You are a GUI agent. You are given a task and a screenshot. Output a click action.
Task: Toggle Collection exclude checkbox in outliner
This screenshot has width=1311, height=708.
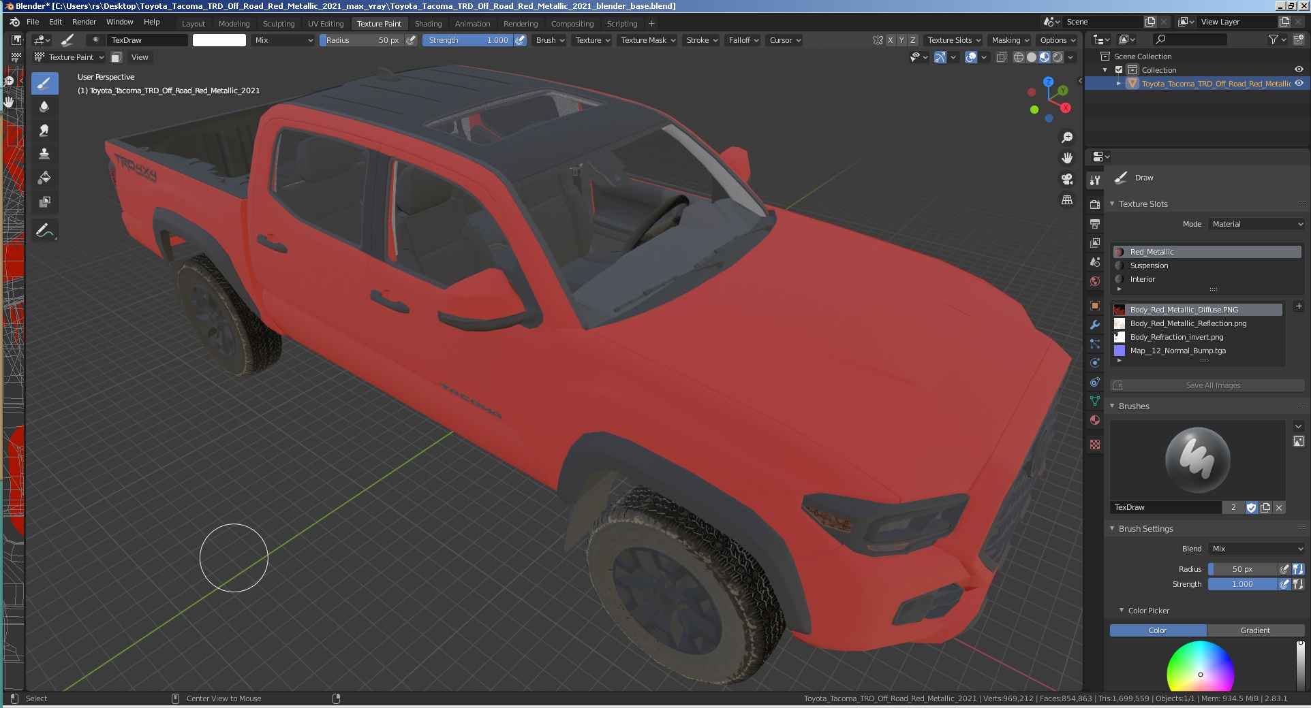tap(1119, 70)
